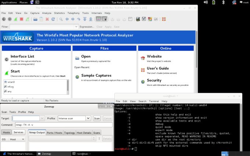Open the Statistics menu in Wireshark
This screenshot has height=156, width=250.
point(60,13)
